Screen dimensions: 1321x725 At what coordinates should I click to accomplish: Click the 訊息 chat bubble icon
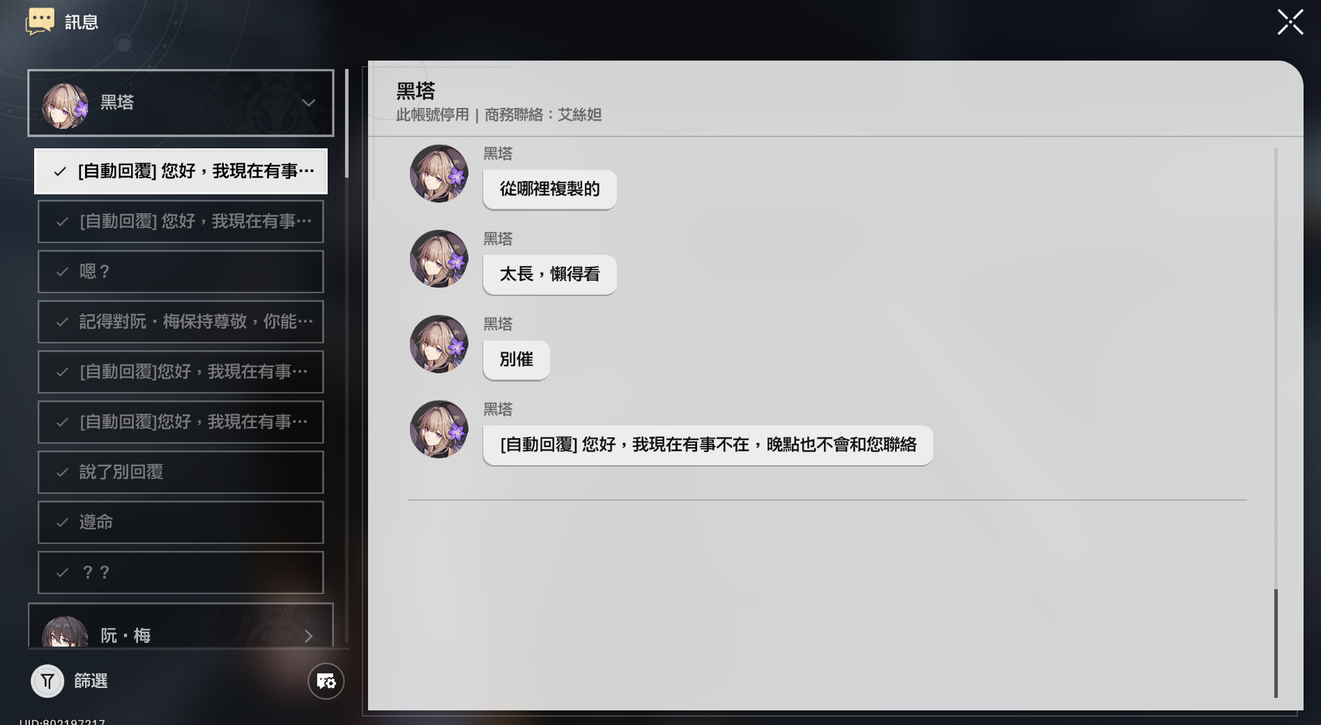[x=40, y=22]
